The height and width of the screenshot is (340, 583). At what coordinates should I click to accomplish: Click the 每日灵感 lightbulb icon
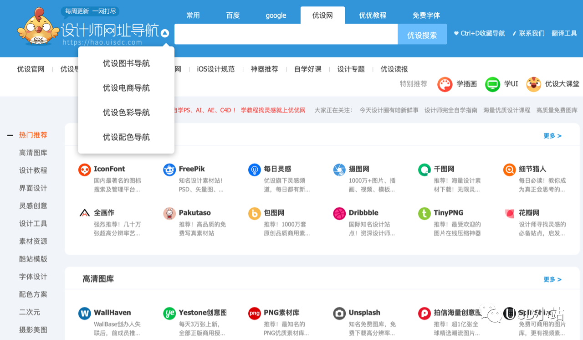click(x=254, y=170)
